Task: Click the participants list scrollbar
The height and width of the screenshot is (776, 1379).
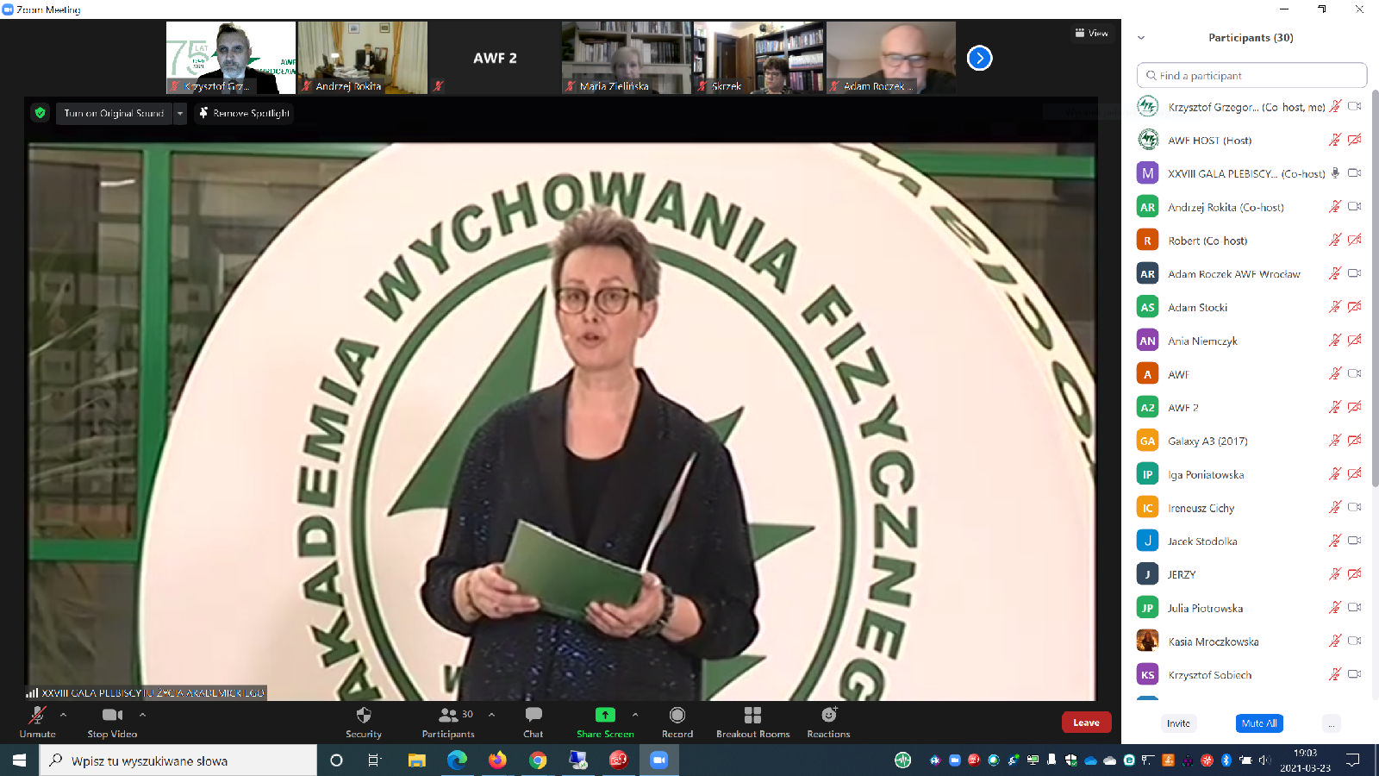Action: [1375, 289]
